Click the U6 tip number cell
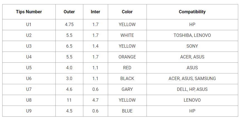The image size is (241, 128). (x=29, y=78)
